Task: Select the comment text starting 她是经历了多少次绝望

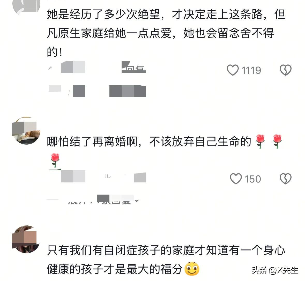Action: pyautogui.click(x=166, y=33)
